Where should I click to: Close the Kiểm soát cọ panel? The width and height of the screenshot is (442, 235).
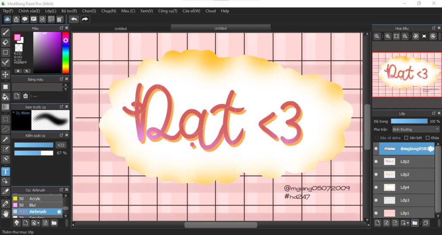(x=67, y=135)
